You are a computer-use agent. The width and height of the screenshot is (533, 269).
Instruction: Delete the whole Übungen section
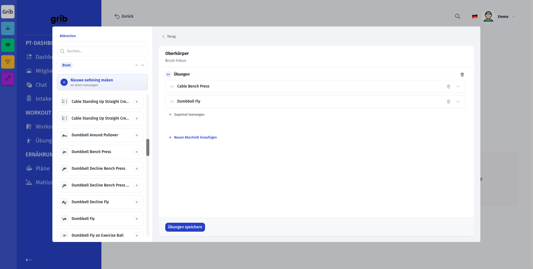(462, 74)
